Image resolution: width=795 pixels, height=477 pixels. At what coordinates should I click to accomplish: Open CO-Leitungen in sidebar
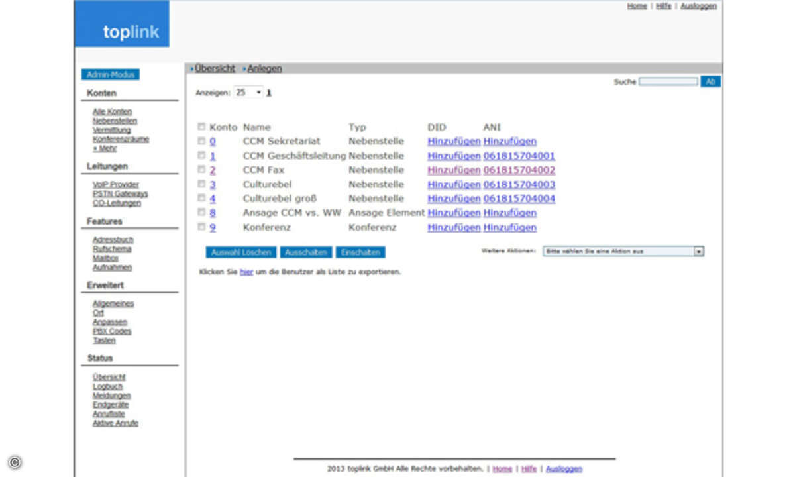[117, 203]
